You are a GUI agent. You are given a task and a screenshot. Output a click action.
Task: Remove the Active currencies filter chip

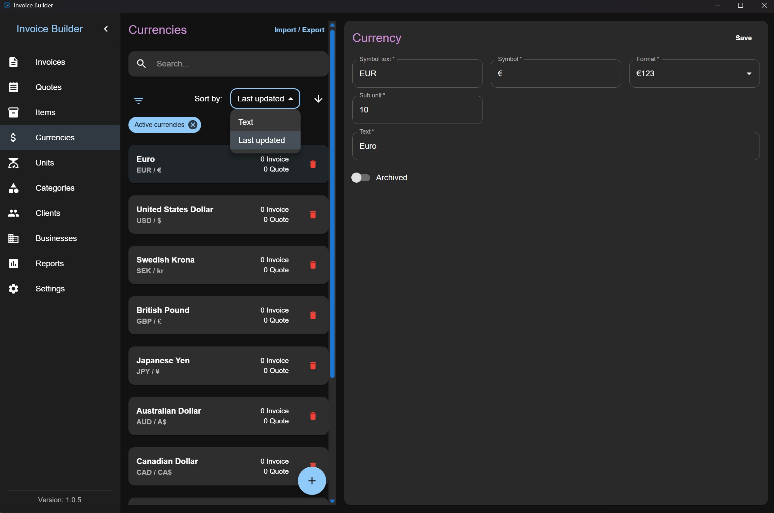(x=193, y=125)
